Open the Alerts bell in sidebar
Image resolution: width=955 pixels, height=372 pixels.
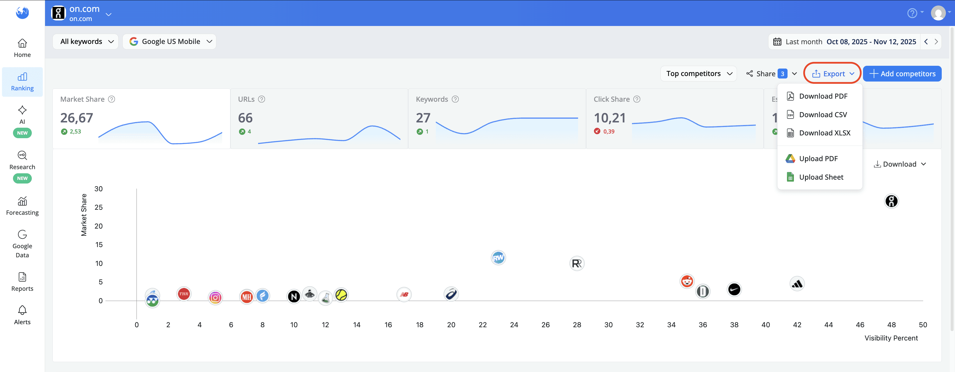tap(22, 315)
